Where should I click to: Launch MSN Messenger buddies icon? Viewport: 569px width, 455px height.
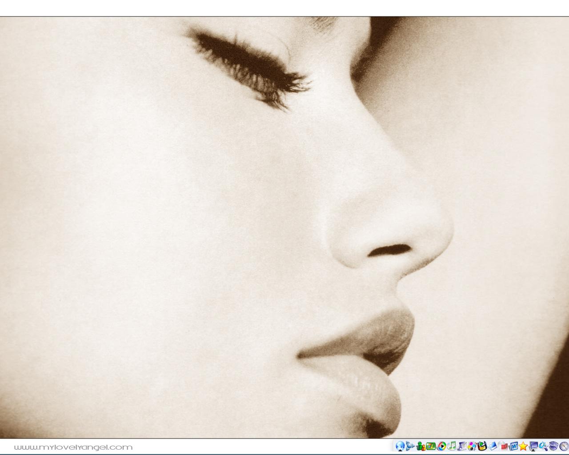pos(421,446)
